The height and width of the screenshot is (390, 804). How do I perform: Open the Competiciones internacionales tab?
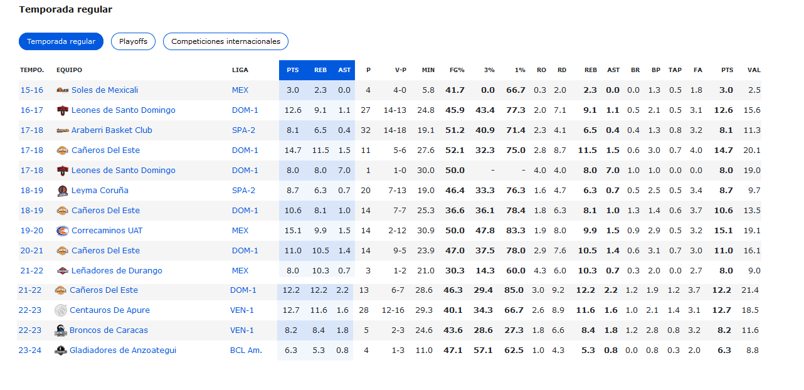[226, 41]
